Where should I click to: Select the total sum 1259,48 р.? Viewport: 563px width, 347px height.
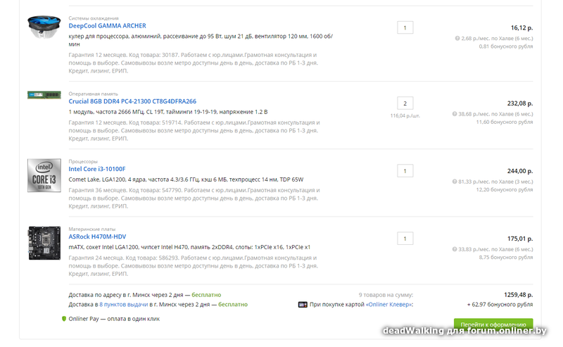point(519,295)
